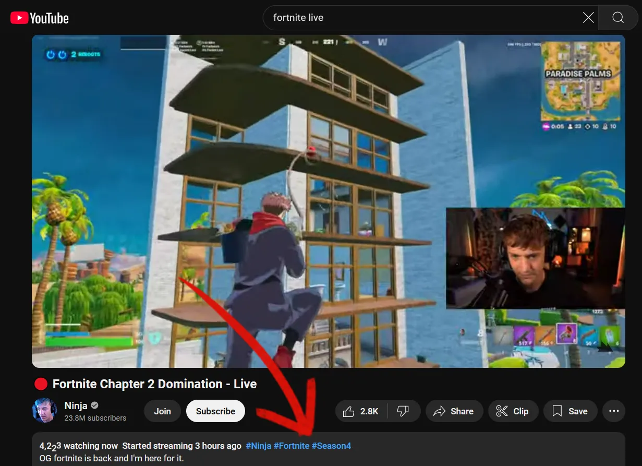Click the magnifying glass search button
This screenshot has width=642, height=466.
pyautogui.click(x=618, y=18)
